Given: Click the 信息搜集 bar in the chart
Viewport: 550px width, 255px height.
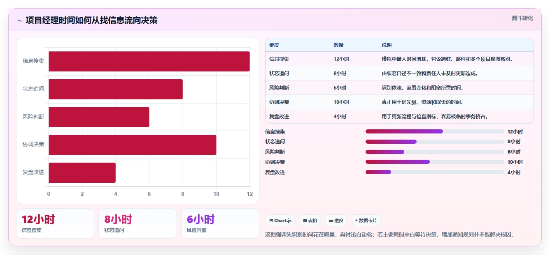Looking at the screenshot, I should point(149,61).
